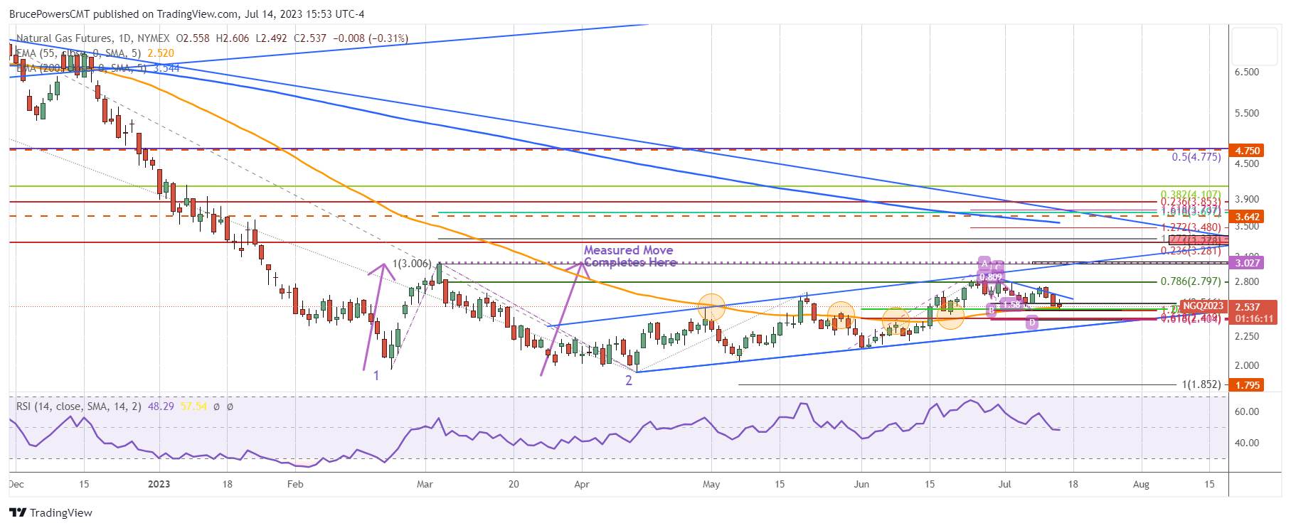Click the Mar label on time axis
Image resolution: width=1291 pixels, height=528 pixels.
point(425,485)
